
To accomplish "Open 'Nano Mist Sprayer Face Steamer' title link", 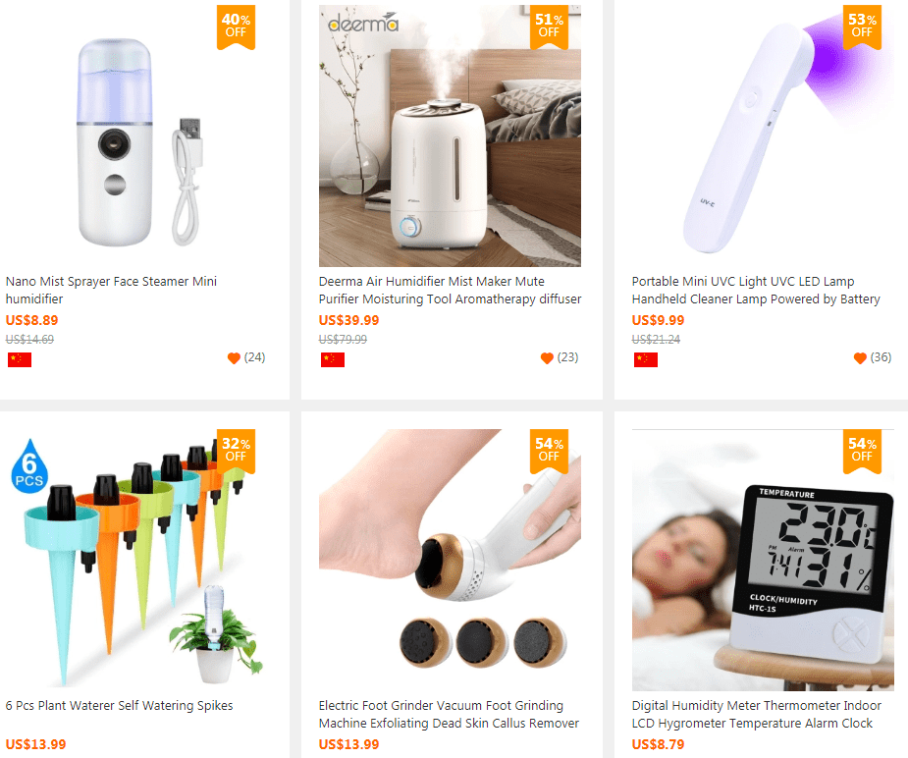I will coord(111,290).
